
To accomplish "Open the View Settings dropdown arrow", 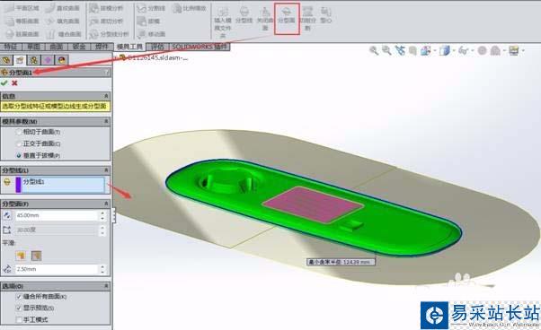I will (523, 51).
